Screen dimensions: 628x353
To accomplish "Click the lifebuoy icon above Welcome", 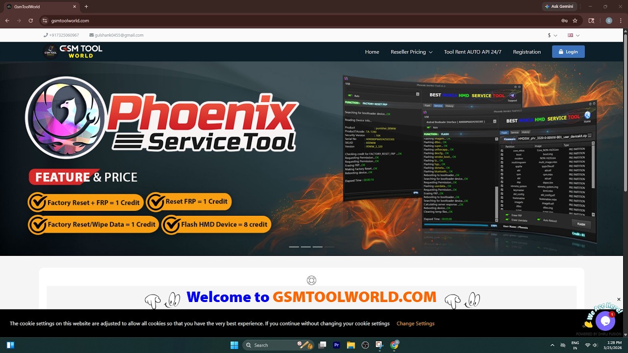I will pyautogui.click(x=312, y=280).
